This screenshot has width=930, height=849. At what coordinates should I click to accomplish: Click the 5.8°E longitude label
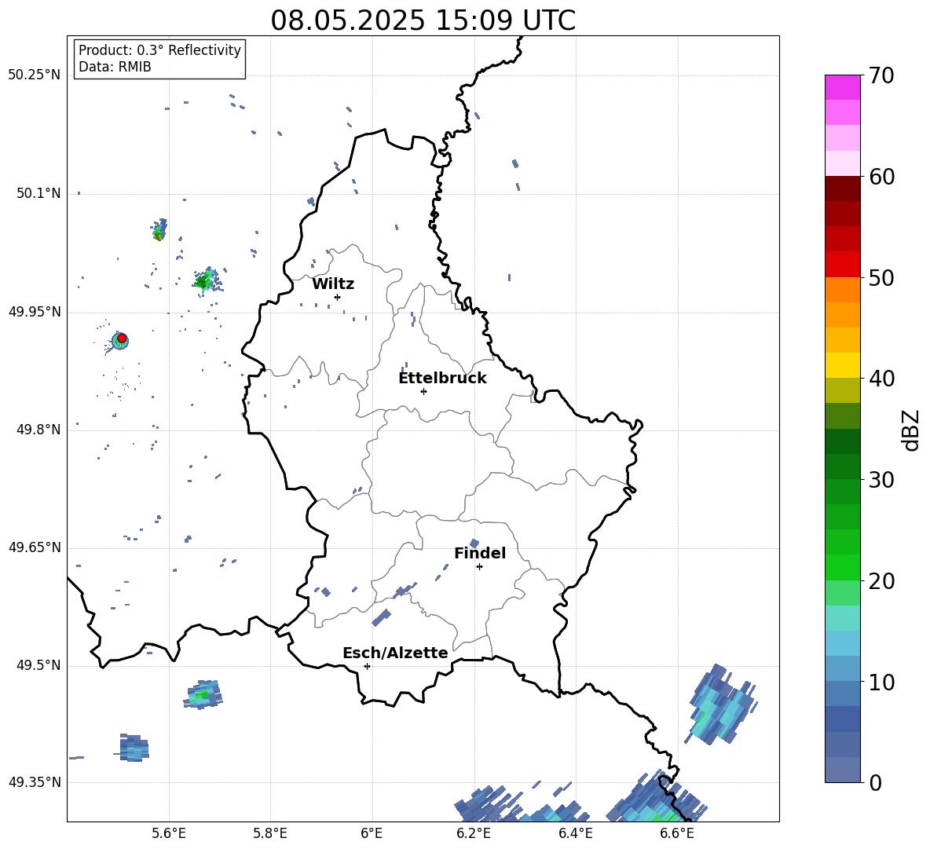270,834
